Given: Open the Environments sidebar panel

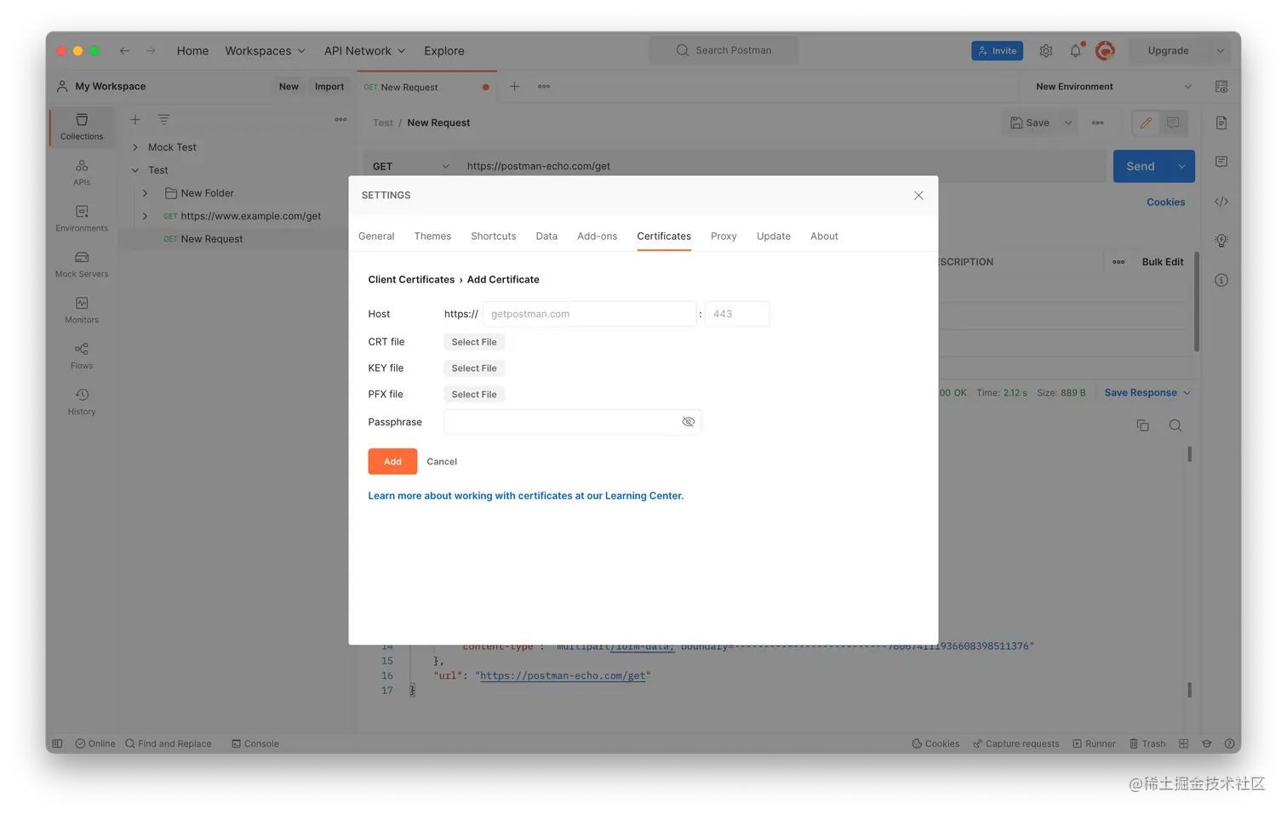Looking at the screenshot, I should click(82, 219).
